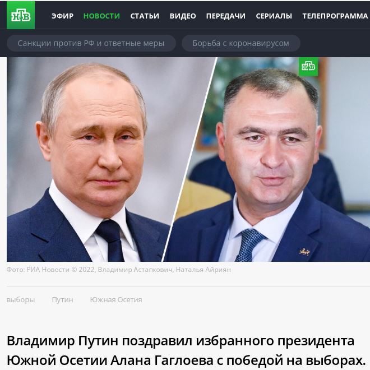The height and width of the screenshot is (370, 370).
Task: Open the ВИДЕО section
Action: [183, 16]
